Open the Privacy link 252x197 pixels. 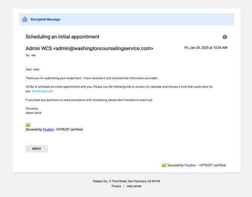116,186
